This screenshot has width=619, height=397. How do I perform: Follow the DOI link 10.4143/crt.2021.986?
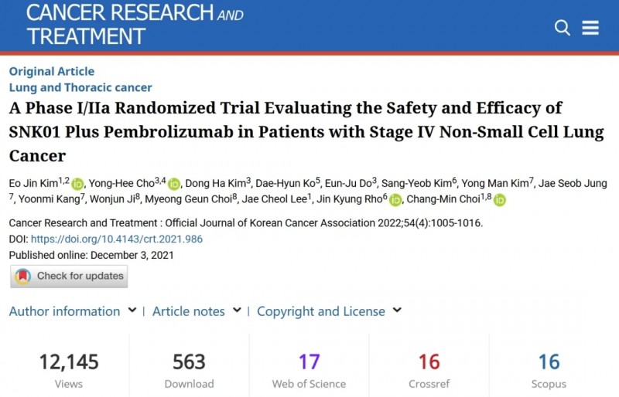click(x=117, y=239)
